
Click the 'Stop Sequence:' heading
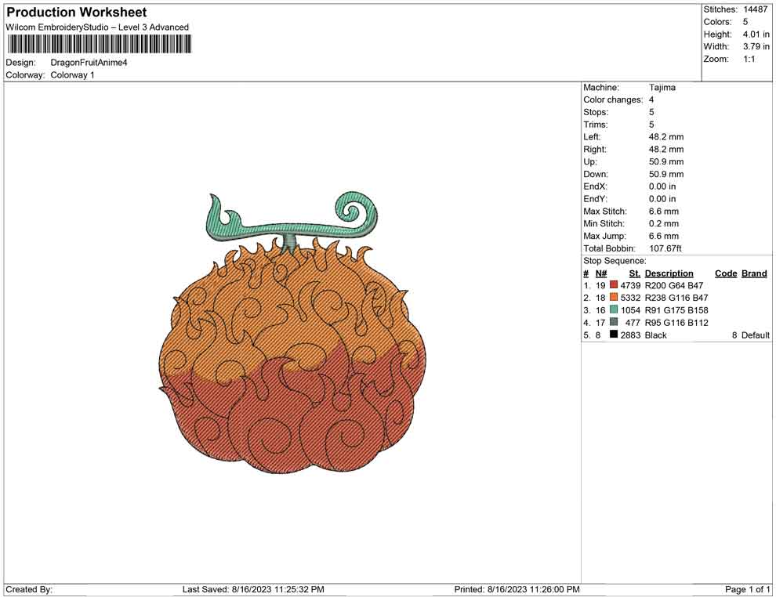(x=615, y=261)
